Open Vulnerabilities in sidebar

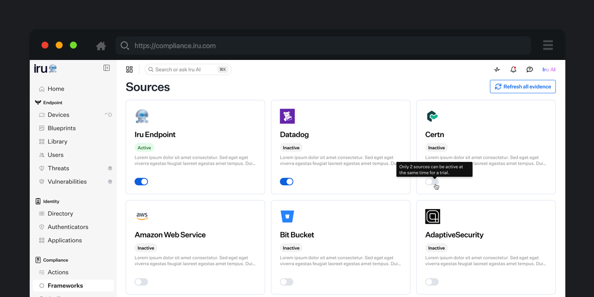click(73, 181)
